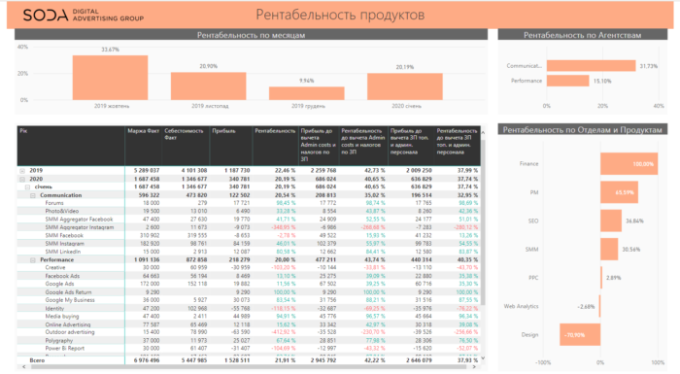The height and width of the screenshot is (374, 680).
Task: Click the table vertical scrollbar thumb
Action: point(483,221)
